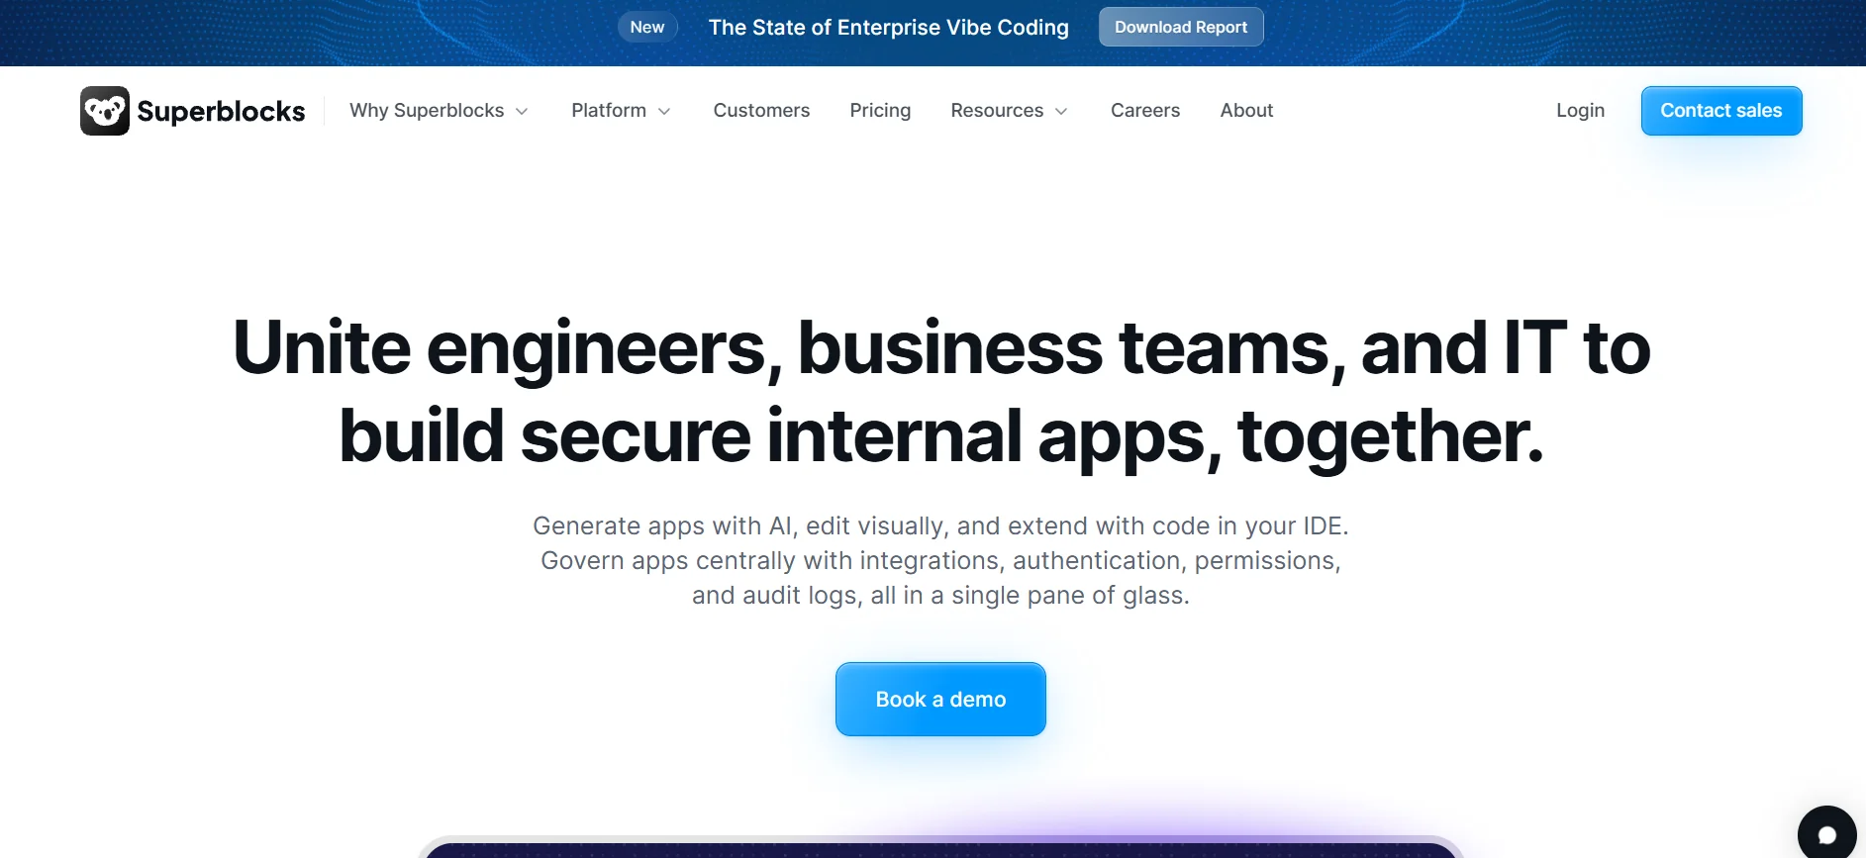Click the app preview at the page bottom
Image resolution: width=1866 pixels, height=858 pixels.
click(x=940, y=848)
